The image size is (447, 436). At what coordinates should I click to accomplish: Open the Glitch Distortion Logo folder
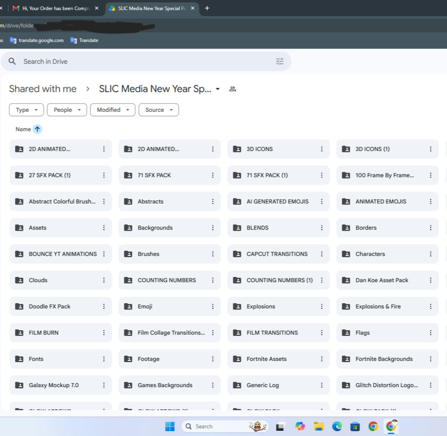[387, 385]
